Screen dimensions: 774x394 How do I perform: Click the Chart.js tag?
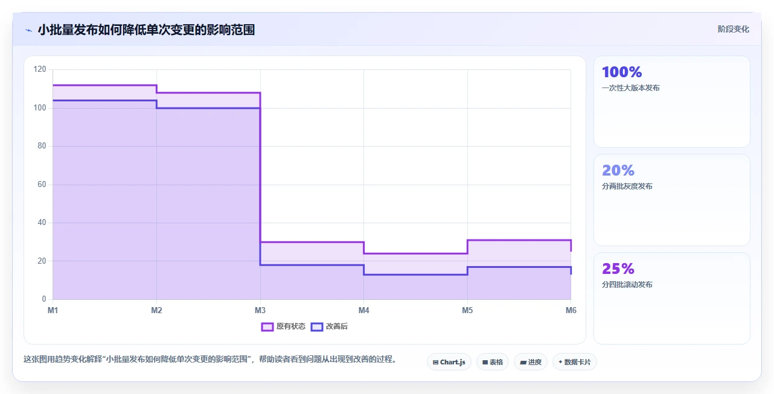click(449, 362)
